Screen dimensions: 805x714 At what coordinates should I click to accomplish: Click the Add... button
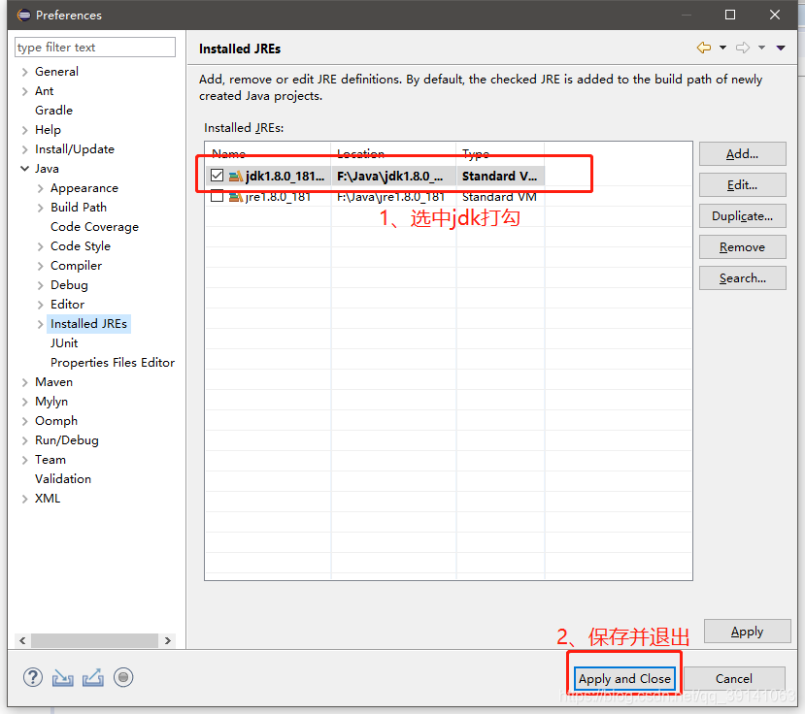pos(742,154)
